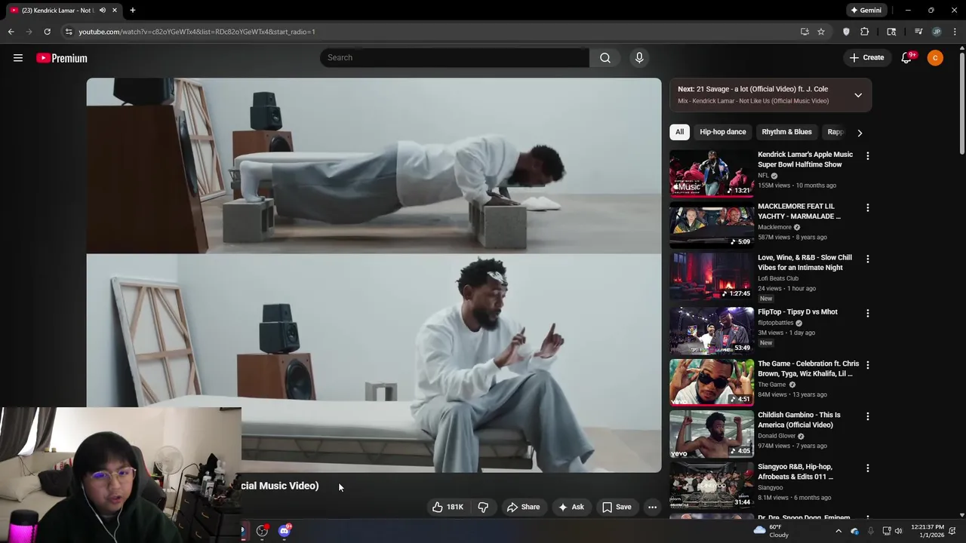Open a new tab with the plus button
The image size is (966, 543).
(133, 11)
